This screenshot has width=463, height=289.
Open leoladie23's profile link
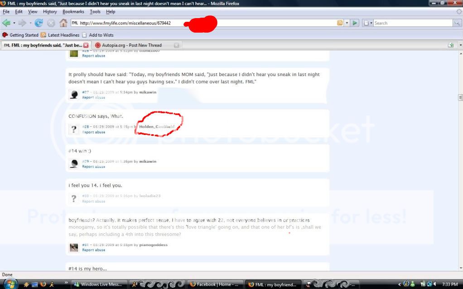click(150, 196)
